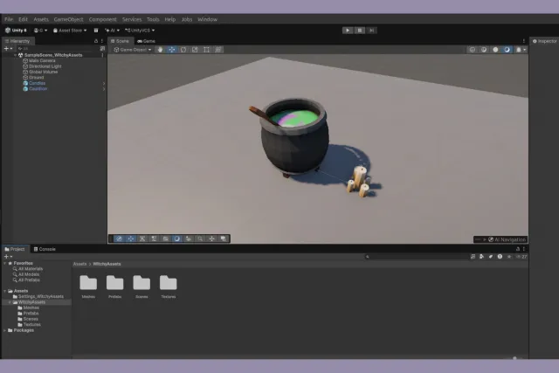Click the Hierarchy panel lock icon
The height and width of the screenshot is (373, 559).
(96, 41)
